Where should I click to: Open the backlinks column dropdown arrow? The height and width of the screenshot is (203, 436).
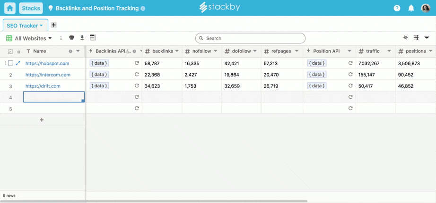[x=177, y=51]
